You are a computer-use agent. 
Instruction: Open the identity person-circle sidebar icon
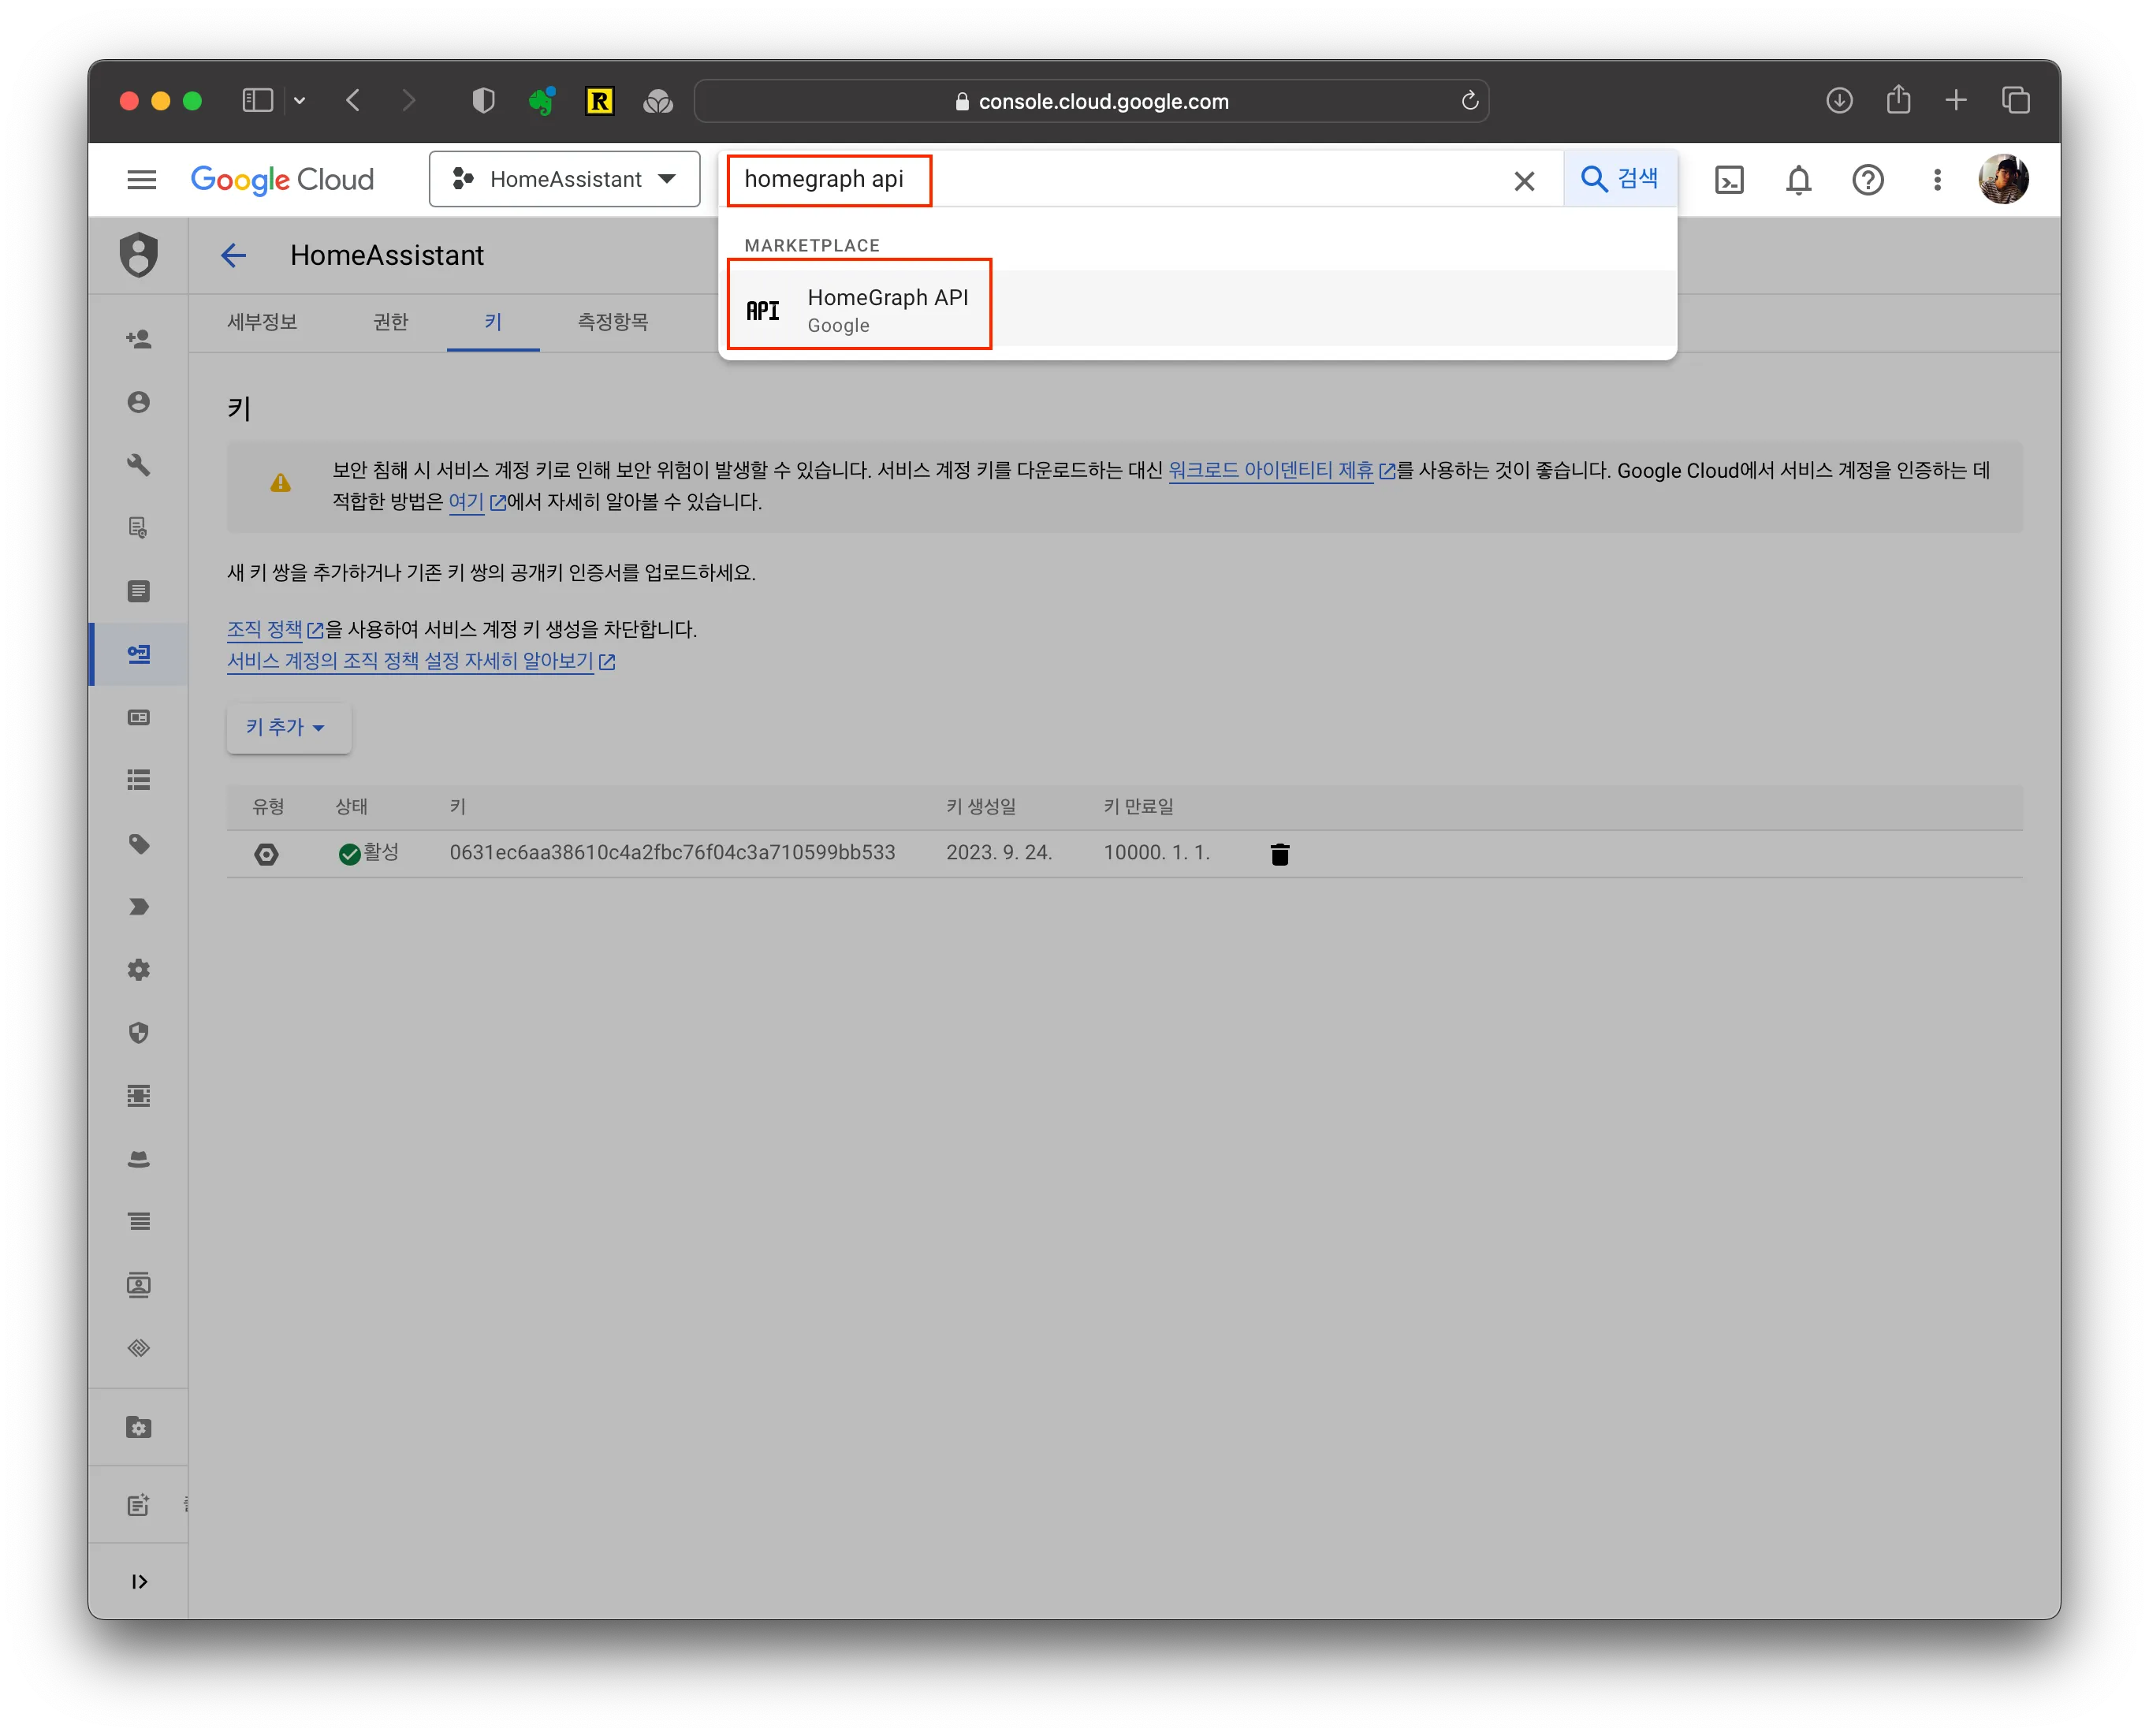coord(138,402)
